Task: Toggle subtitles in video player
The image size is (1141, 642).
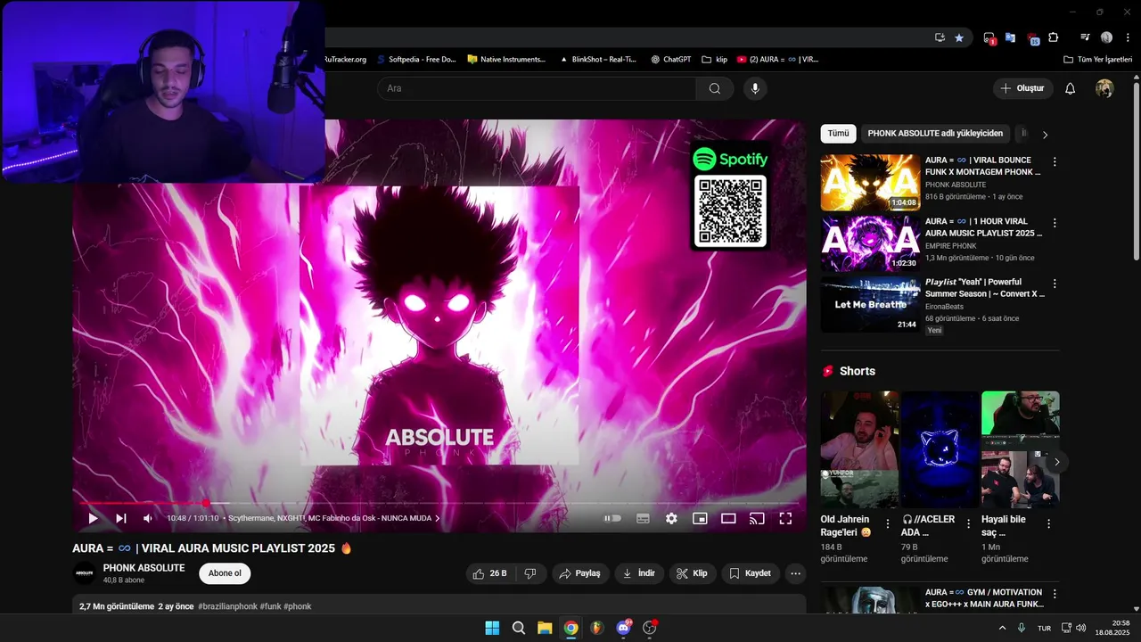Action: click(x=643, y=518)
